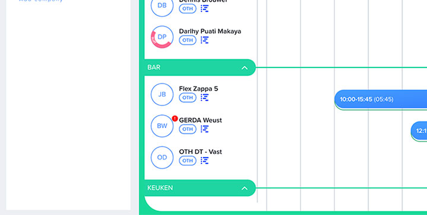Collapse the BAR section chevron
Viewport: 427px width, 215px height.
coord(245,68)
